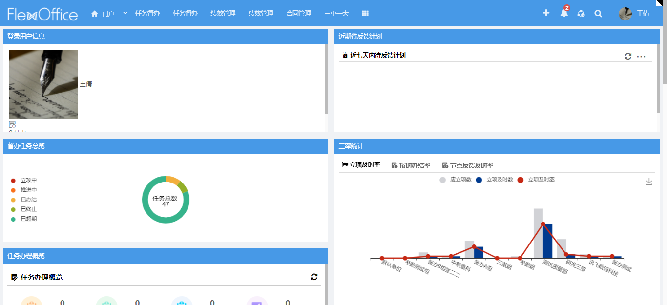Go to 三重一大 in the navigation bar
The width and height of the screenshot is (667, 305).
coord(336,14)
